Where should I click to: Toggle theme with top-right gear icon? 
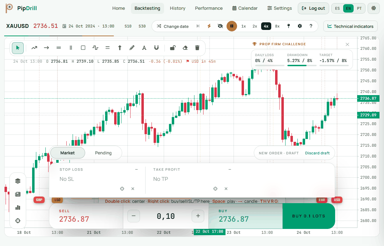coord(374,8)
